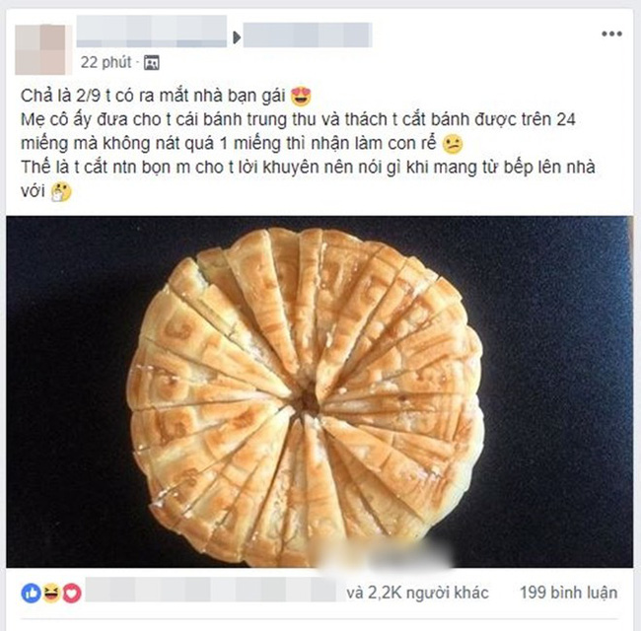Click the post line starting 'Chả là 2/9'
Screen dimensions: 641x631
click(153, 96)
